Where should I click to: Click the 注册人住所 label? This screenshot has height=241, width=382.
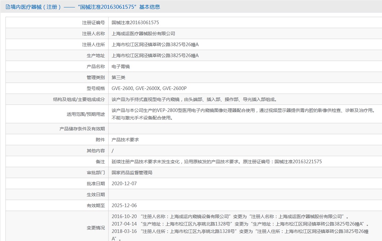(x=93, y=45)
